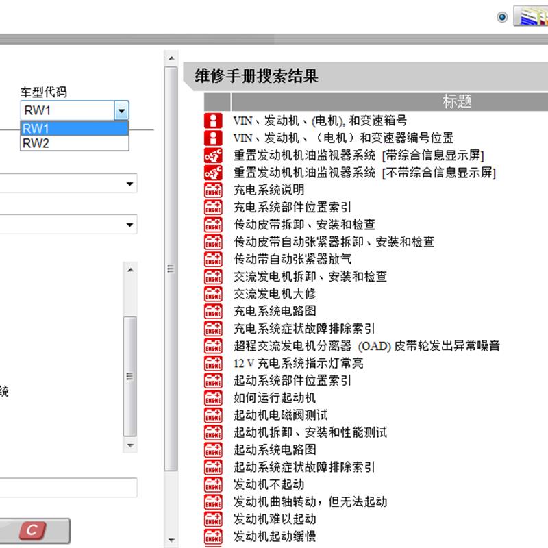Image resolution: width=548 pixels, height=548 pixels.
Task: Click engine icon beside 如何运行起动机
Action: tap(213, 398)
